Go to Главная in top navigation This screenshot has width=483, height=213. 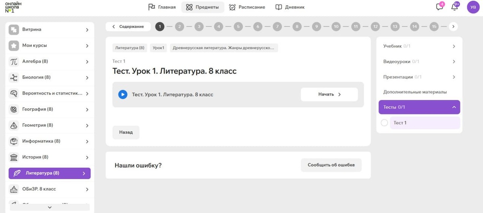point(162,7)
